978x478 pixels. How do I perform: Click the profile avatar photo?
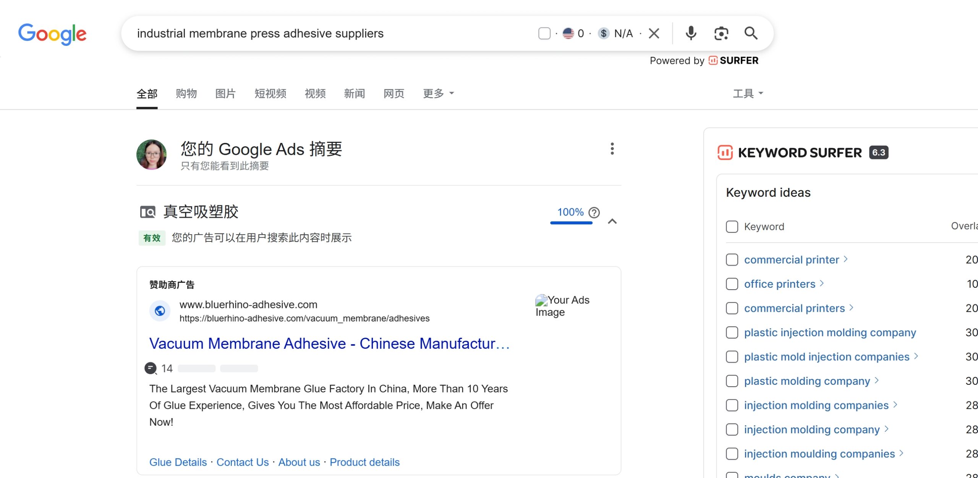pos(152,154)
